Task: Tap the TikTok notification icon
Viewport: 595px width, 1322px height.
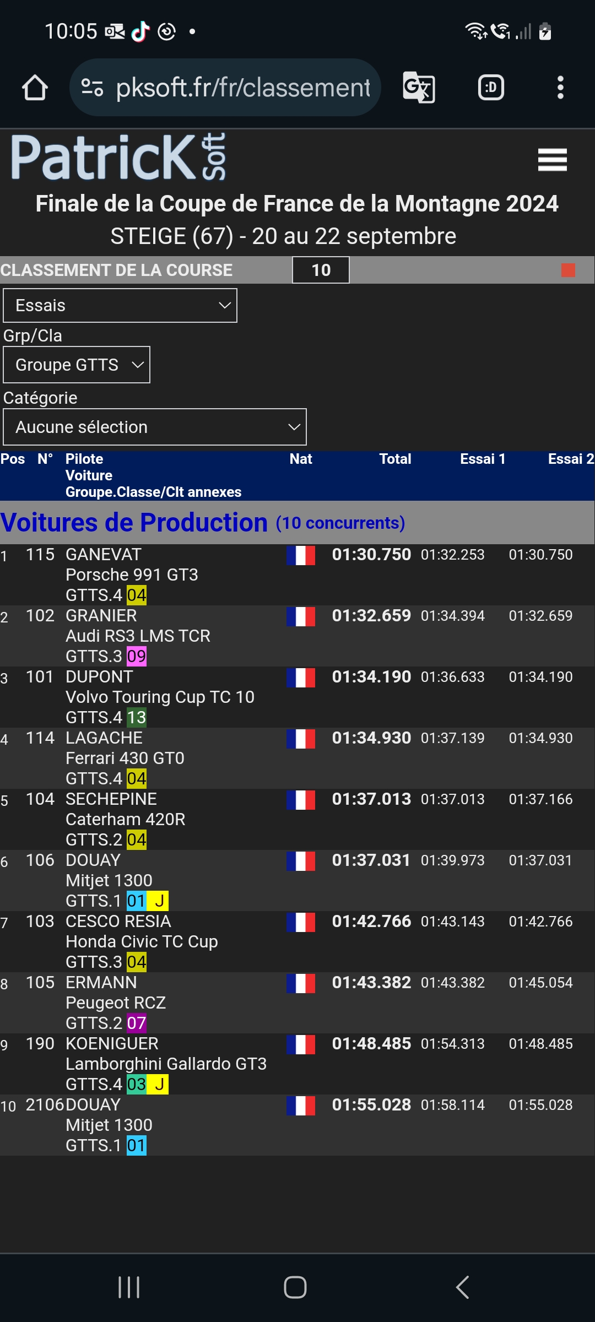Action: tap(140, 31)
